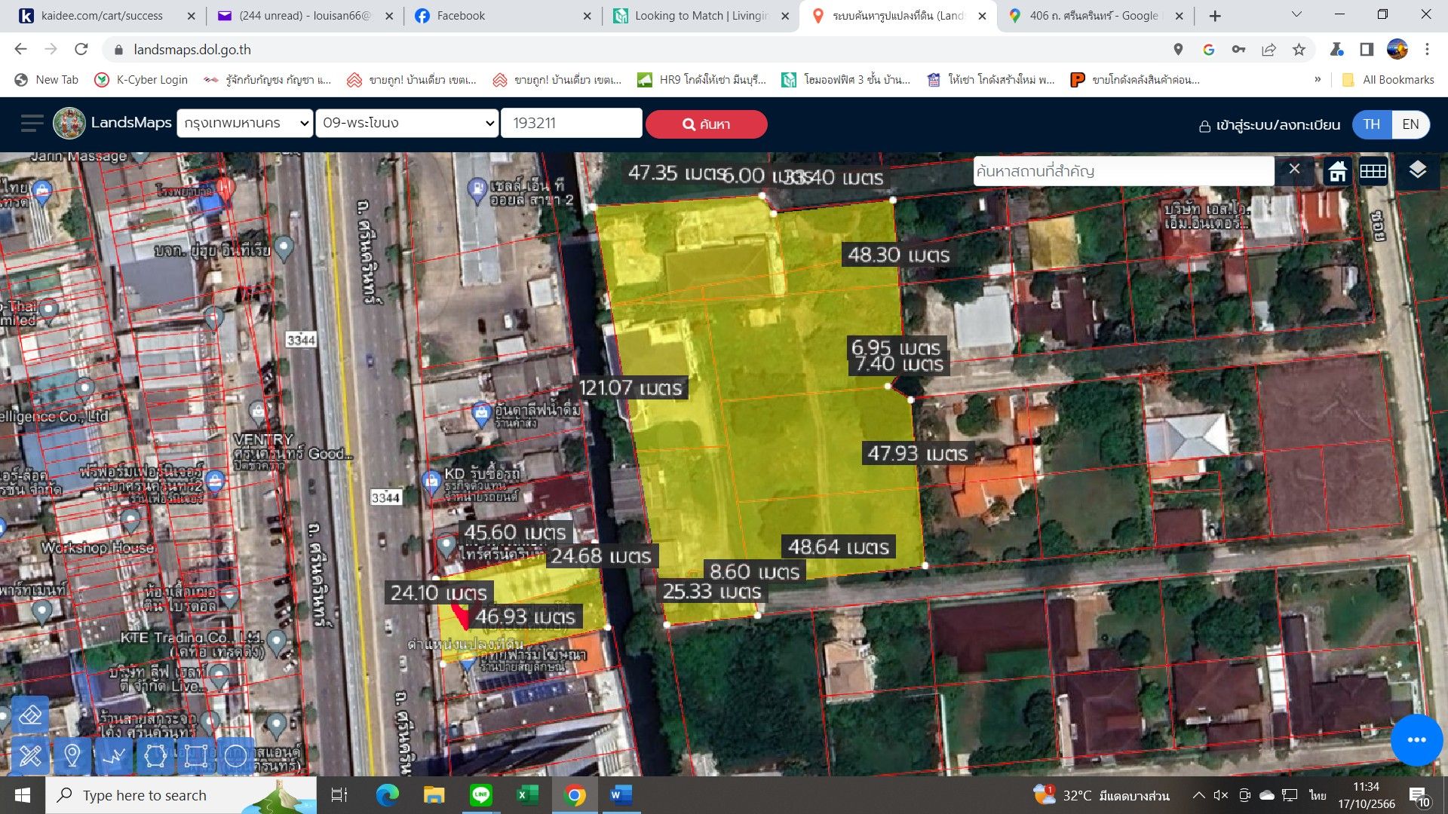
Task: Switch to the kaidee.com cart tab
Action: pyautogui.click(x=102, y=15)
